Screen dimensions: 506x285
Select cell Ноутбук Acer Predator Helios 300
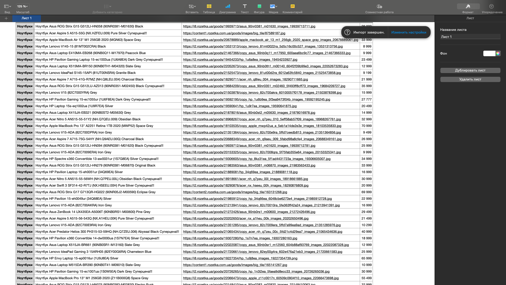coord(108,232)
